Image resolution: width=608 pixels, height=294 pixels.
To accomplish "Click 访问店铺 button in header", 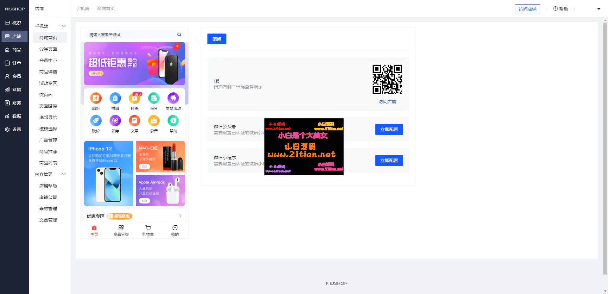I will pos(528,9).
